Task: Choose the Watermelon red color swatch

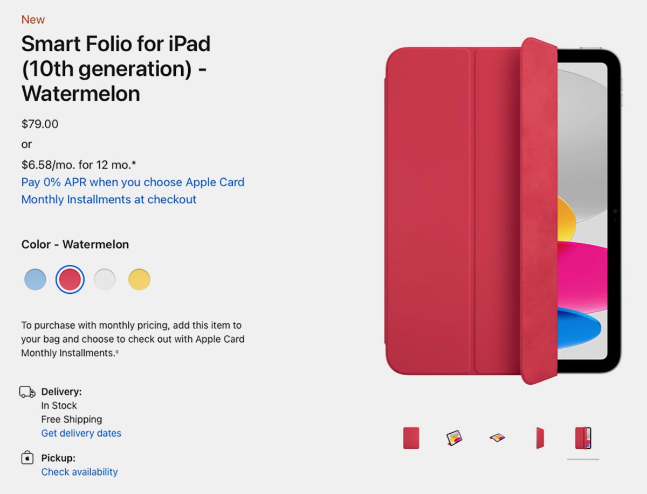Action: coord(70,279)
